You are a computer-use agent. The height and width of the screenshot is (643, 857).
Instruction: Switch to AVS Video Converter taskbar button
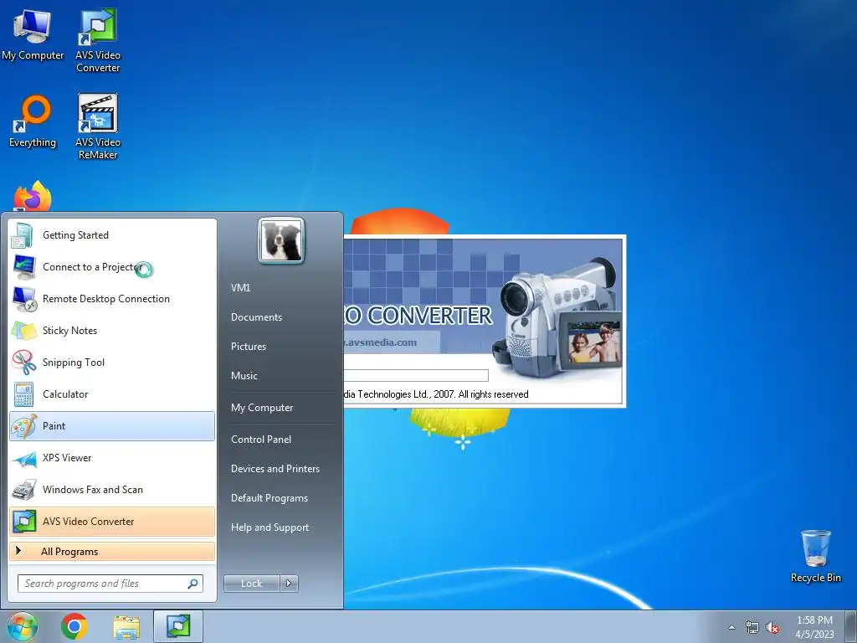[178, 626]
